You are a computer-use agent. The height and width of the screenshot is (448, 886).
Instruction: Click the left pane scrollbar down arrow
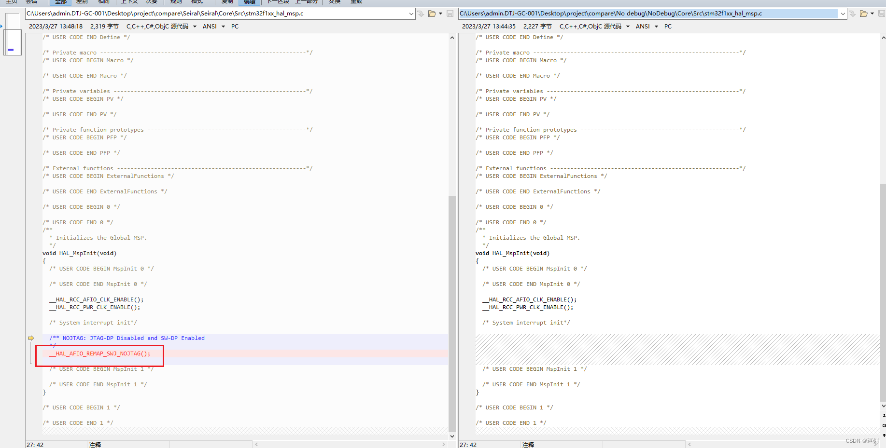point(452,436)
